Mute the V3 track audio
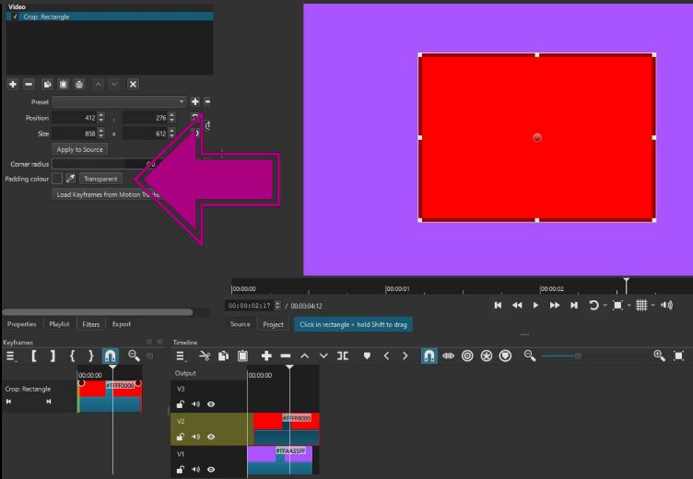The width and height of the screenshot is (693, 479). click(x=195, y=404)
